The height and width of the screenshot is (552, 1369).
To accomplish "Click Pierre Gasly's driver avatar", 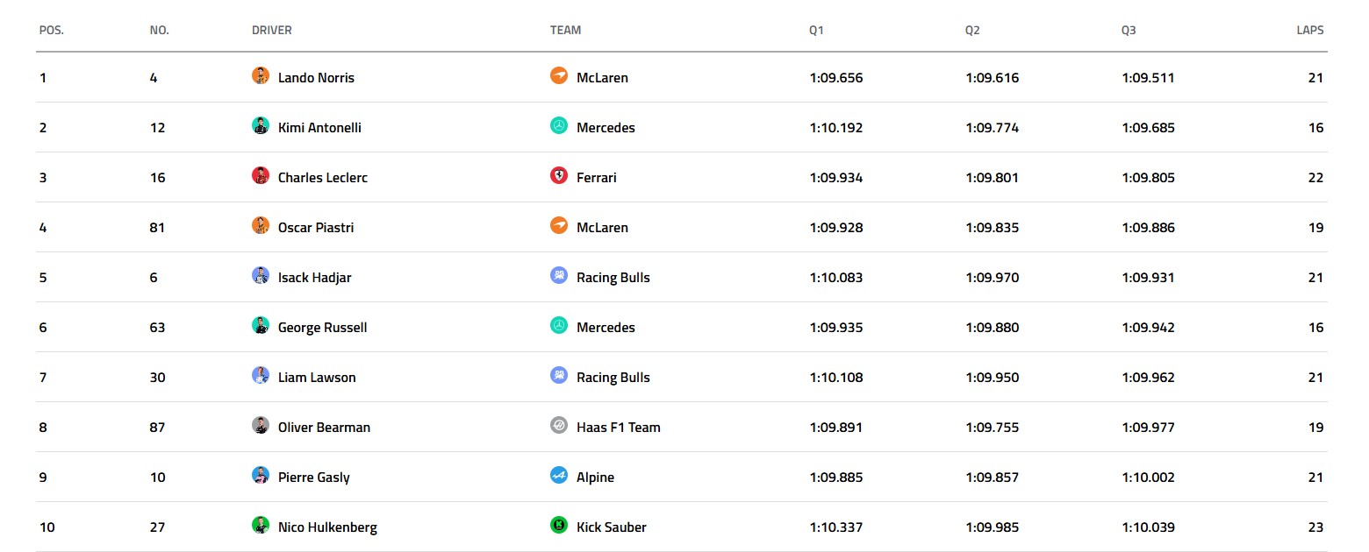I will [261, 476].
